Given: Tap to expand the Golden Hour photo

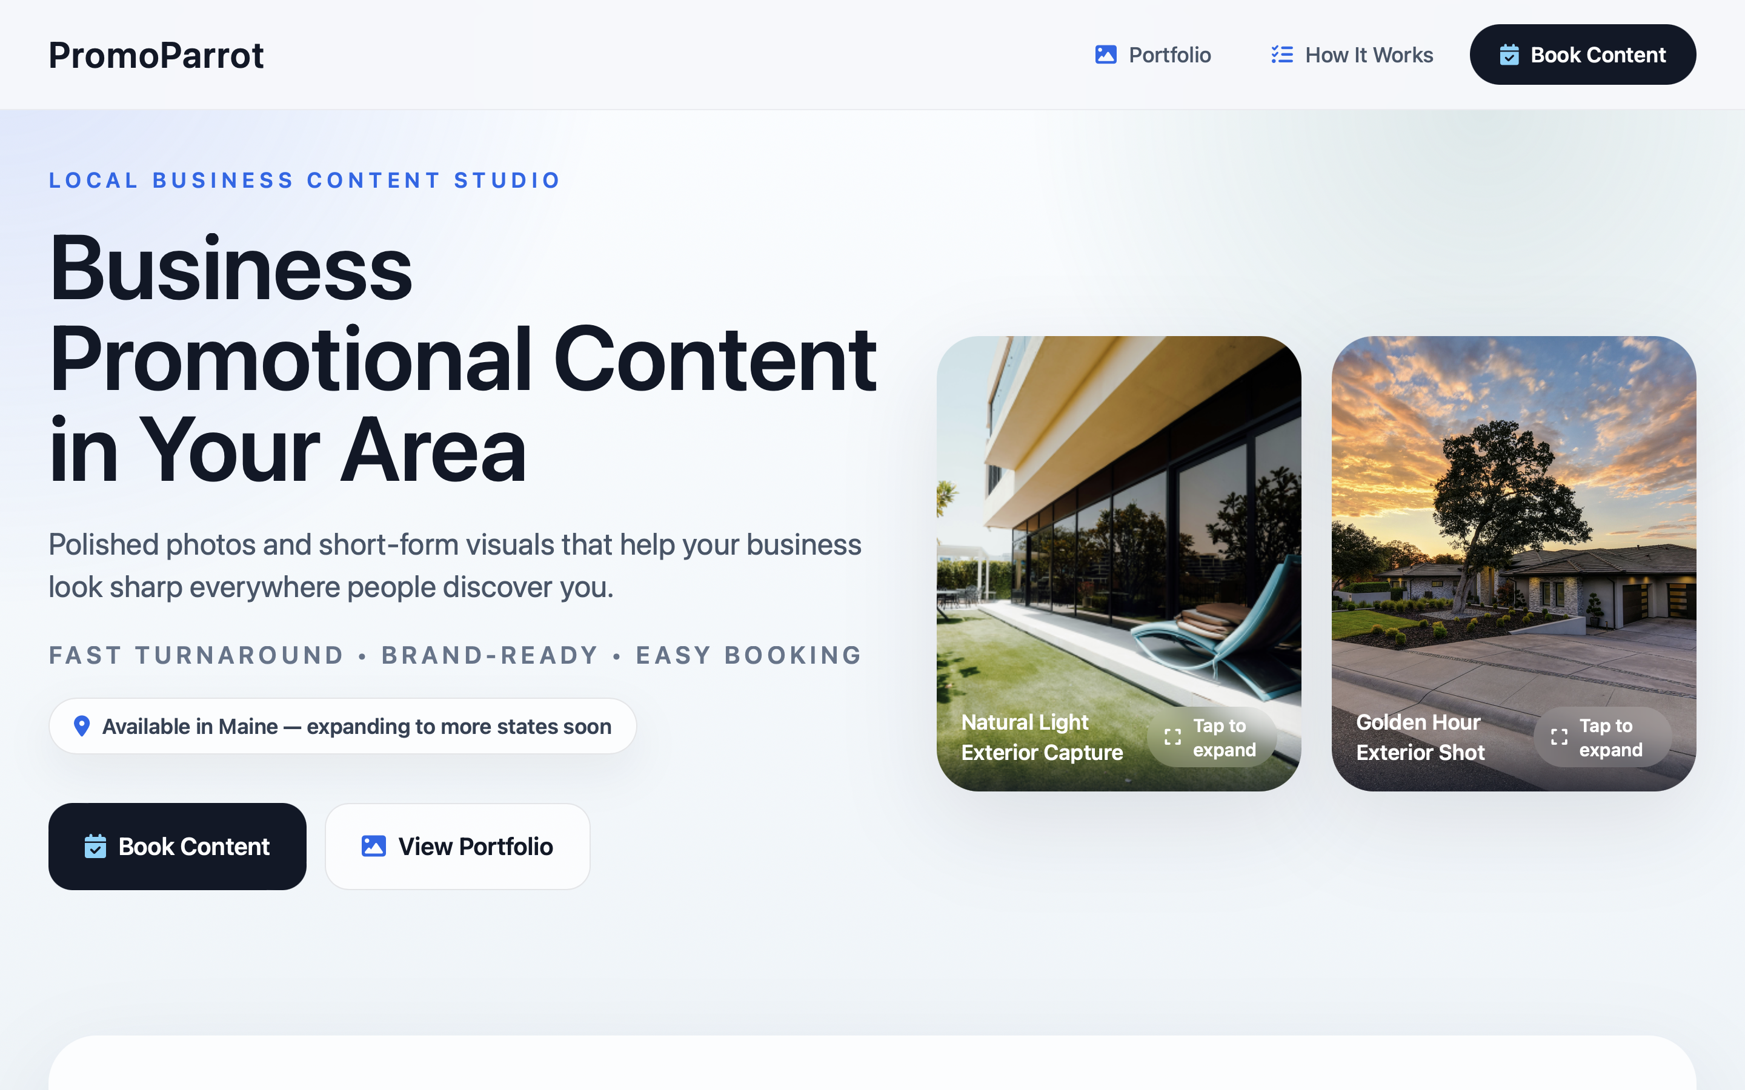Looking at the screenshot, I should (x=1602, y=738).
